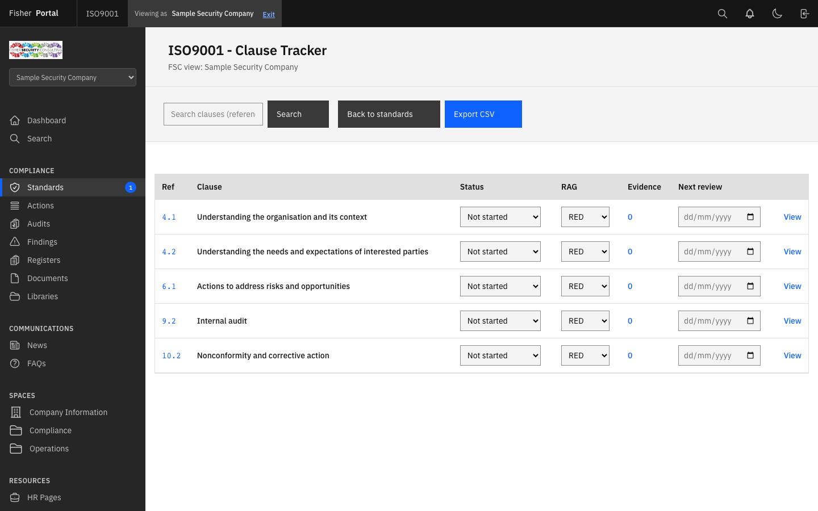Toggle dark mode with the moon icon
The height and width of the screenshot is (511, 818).
(x=777, y=13)
